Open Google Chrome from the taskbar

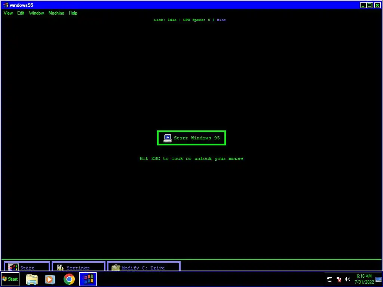pos(69,280)
